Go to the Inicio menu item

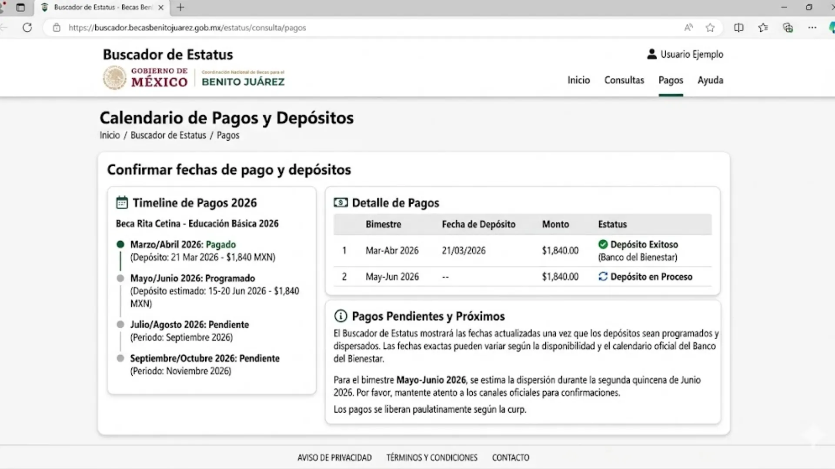578,80
